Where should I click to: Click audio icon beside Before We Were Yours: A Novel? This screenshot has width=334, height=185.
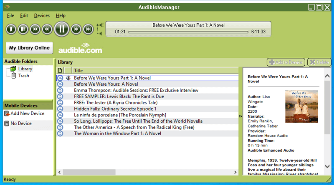(60, 84)
